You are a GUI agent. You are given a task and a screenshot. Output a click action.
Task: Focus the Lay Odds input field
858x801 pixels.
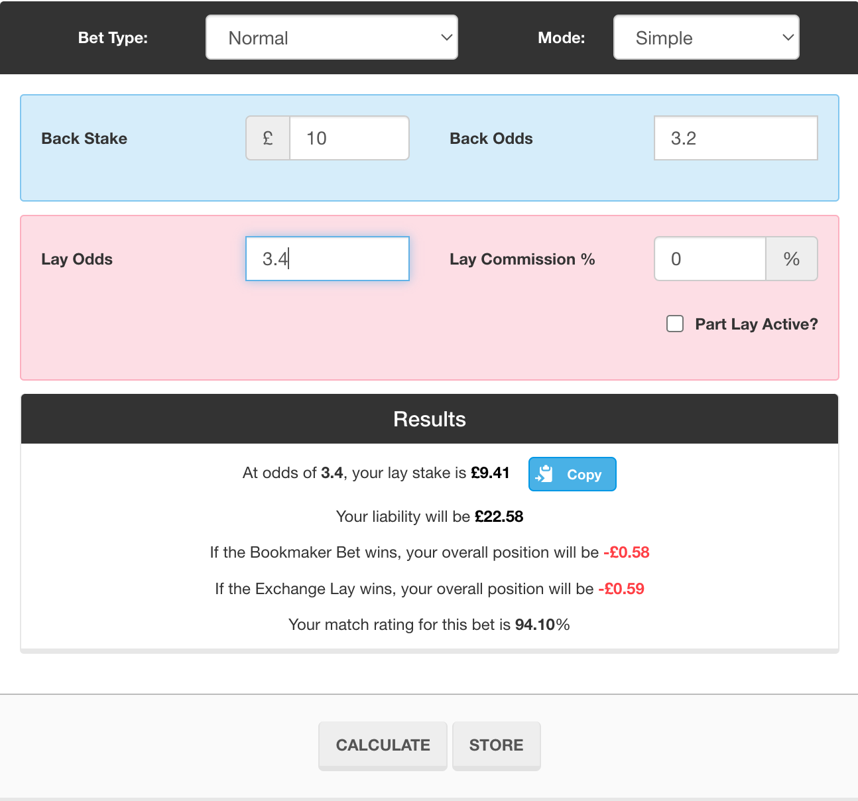328,259
